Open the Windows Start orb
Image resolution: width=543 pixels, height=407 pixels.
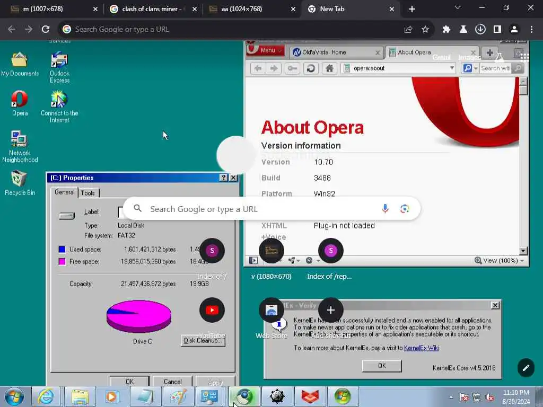tap(14, 396)
